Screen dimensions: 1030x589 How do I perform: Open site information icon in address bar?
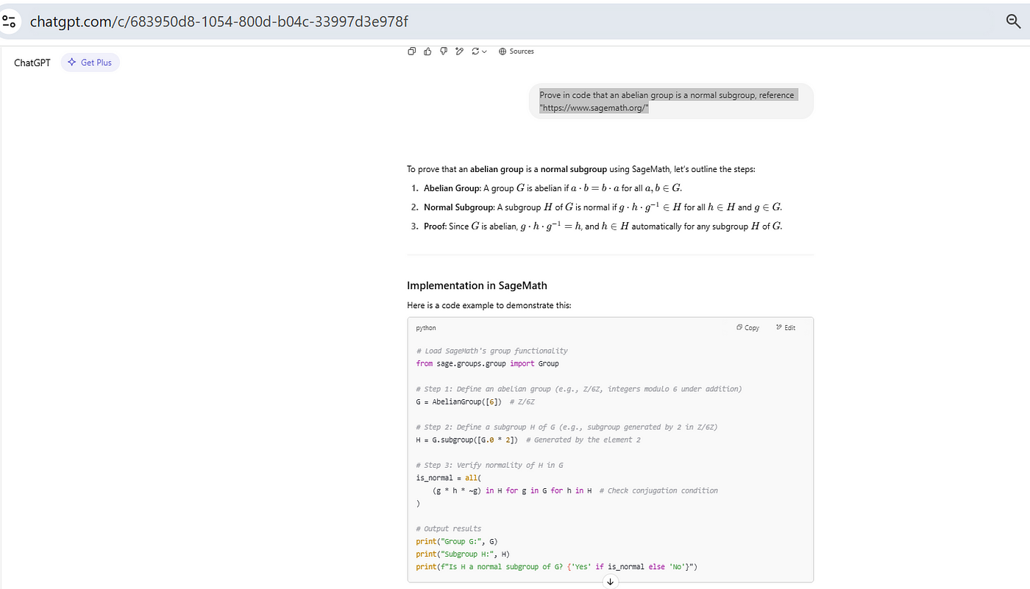tap(10, 21)
